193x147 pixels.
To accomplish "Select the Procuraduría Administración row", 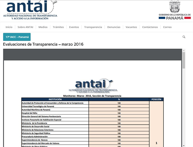I will (x=85, y=136).
